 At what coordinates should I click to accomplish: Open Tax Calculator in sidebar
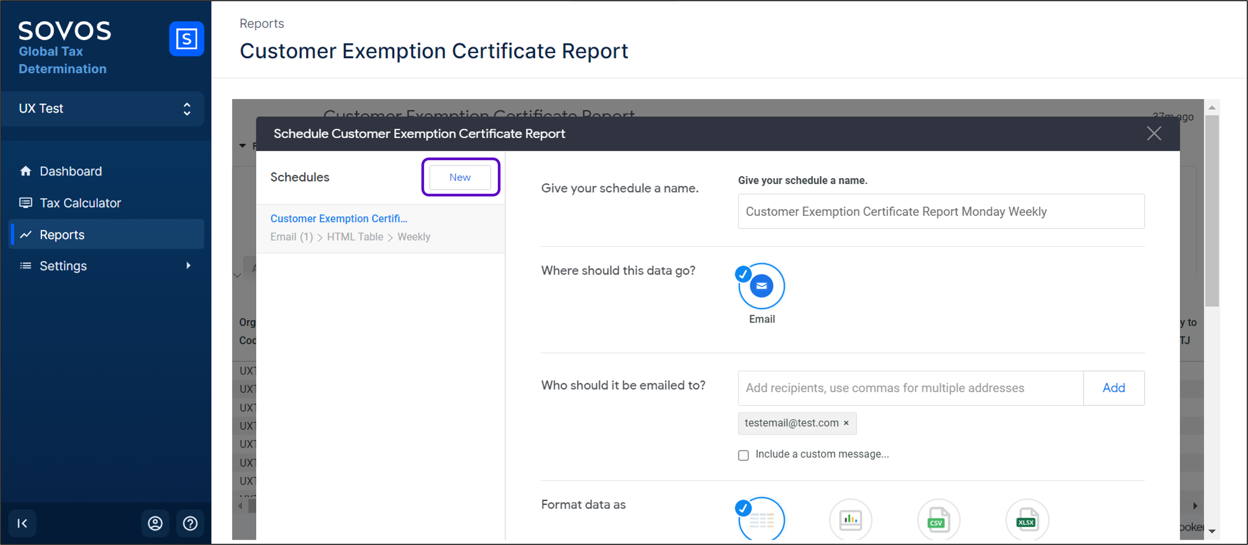click(x=80, y=203)
